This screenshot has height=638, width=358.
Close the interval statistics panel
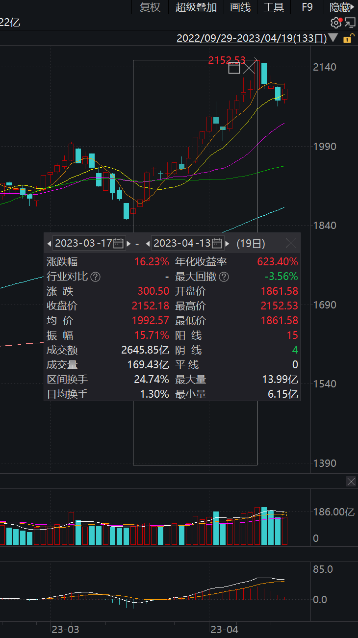pyautogui.click(x=291, y=243)
